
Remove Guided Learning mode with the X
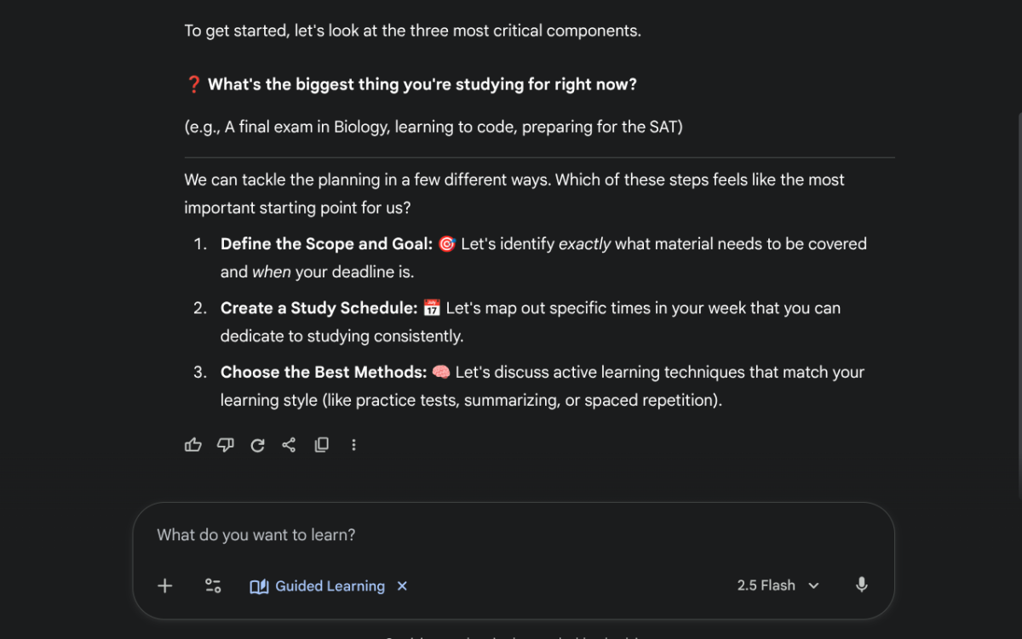[x=402, y=585]
